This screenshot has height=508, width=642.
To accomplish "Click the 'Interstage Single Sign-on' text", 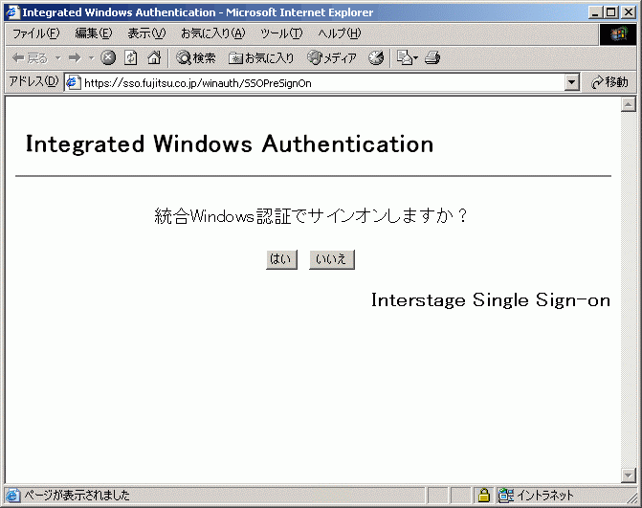I will point(491,300).
